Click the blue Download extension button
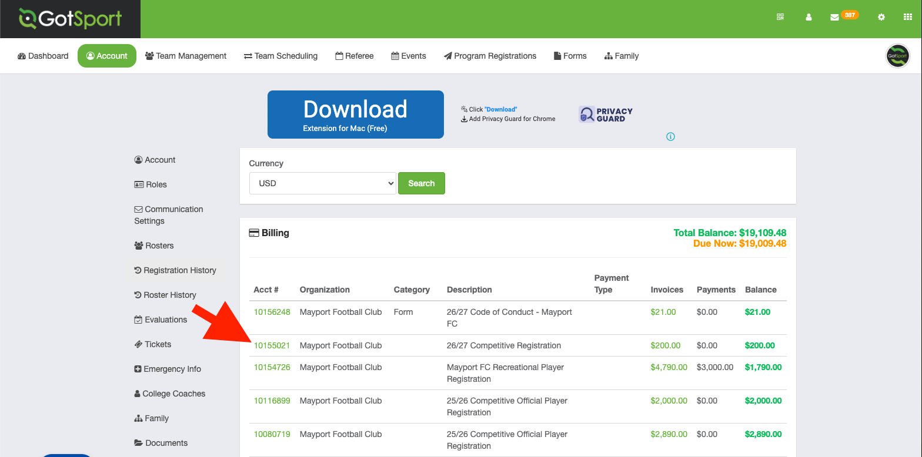This screenshot has height=457, width=922. click(x=356, y=115)
